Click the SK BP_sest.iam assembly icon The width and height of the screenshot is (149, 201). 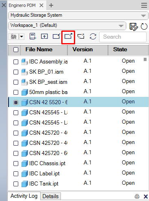click(25, 82)
